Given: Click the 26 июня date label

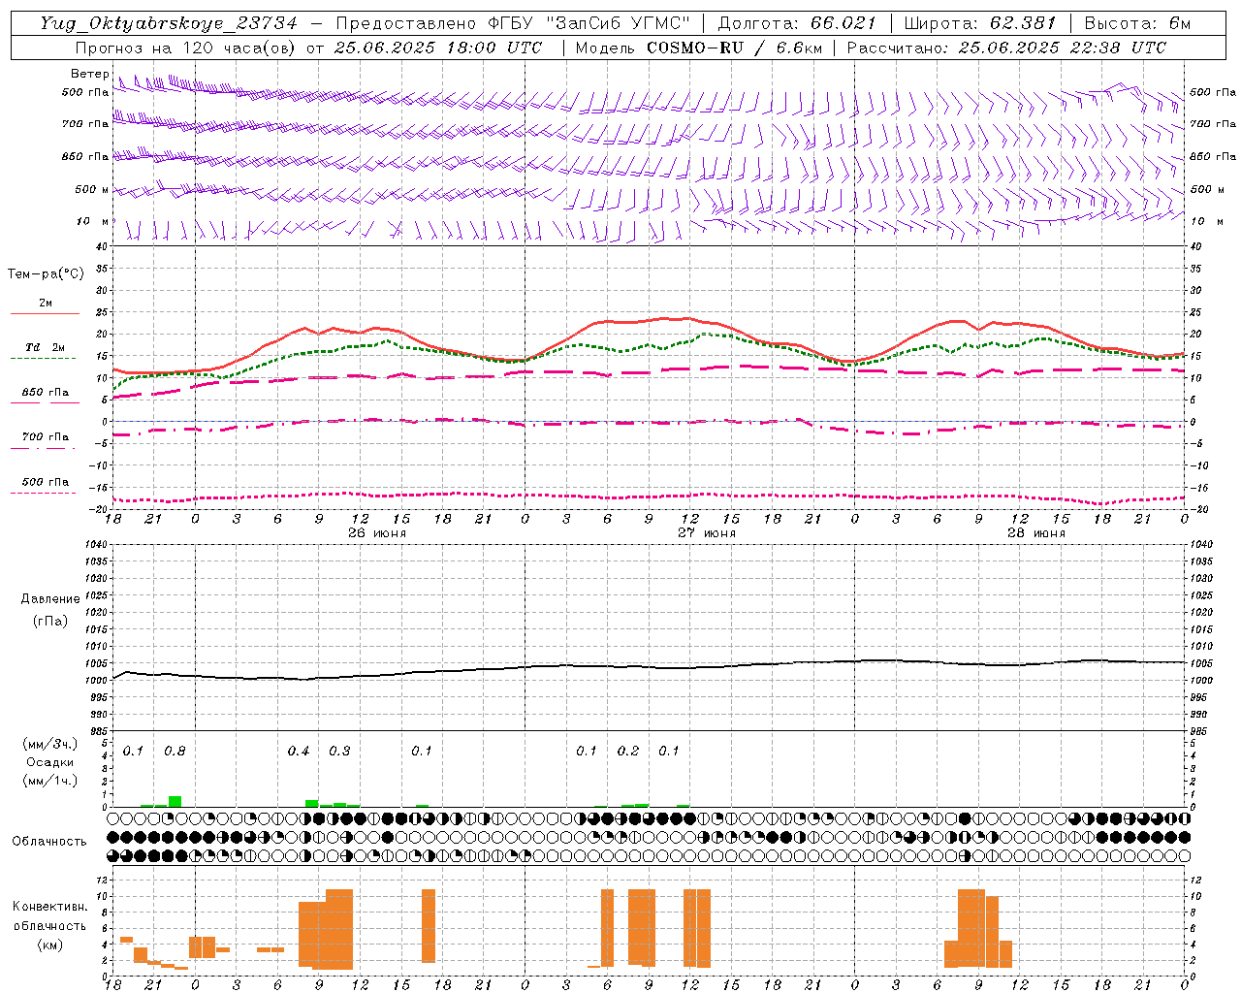Looking at the screenshot, I should [377, 533].
